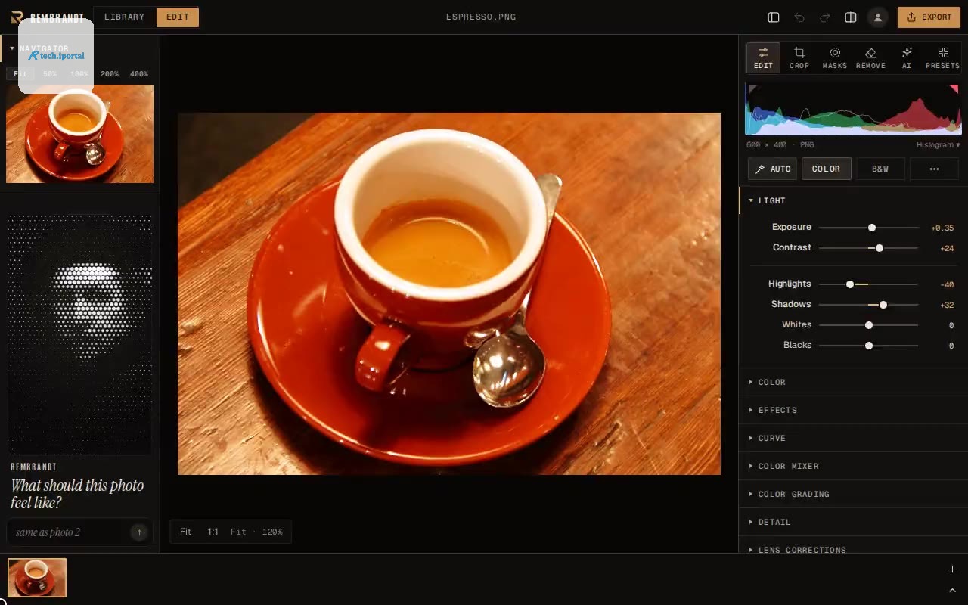Image resolution: width=968 pixels, height=605 pixels.
Task: Switch treatment to Color
Action: tap(826, 169)
